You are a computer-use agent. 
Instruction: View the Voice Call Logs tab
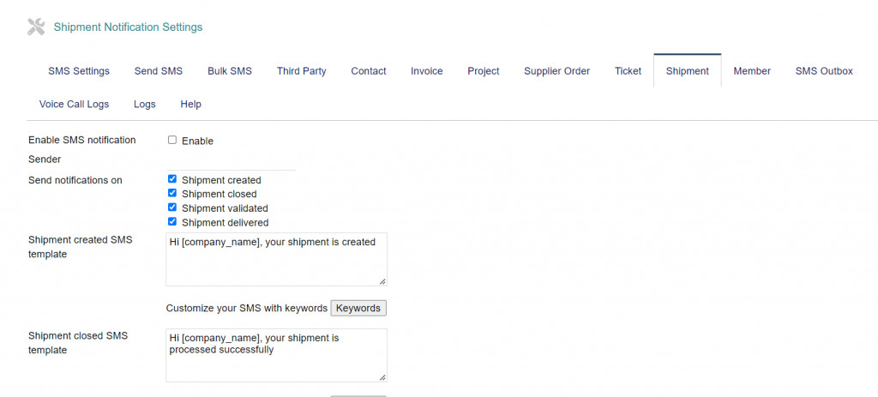[x=75, y=105]
